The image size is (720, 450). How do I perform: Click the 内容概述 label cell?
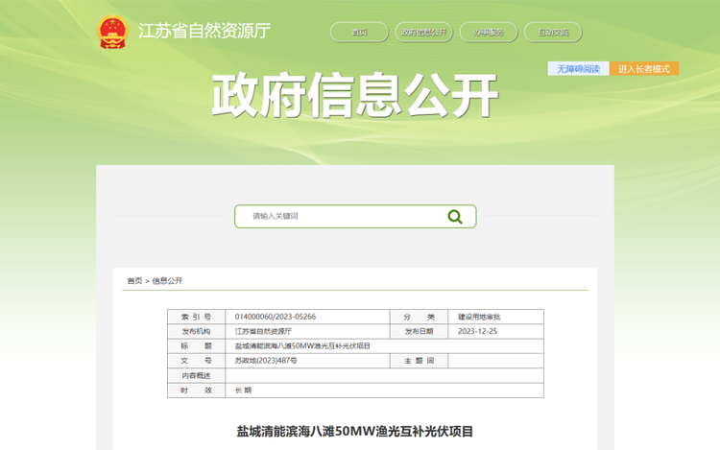pos(196,375)
